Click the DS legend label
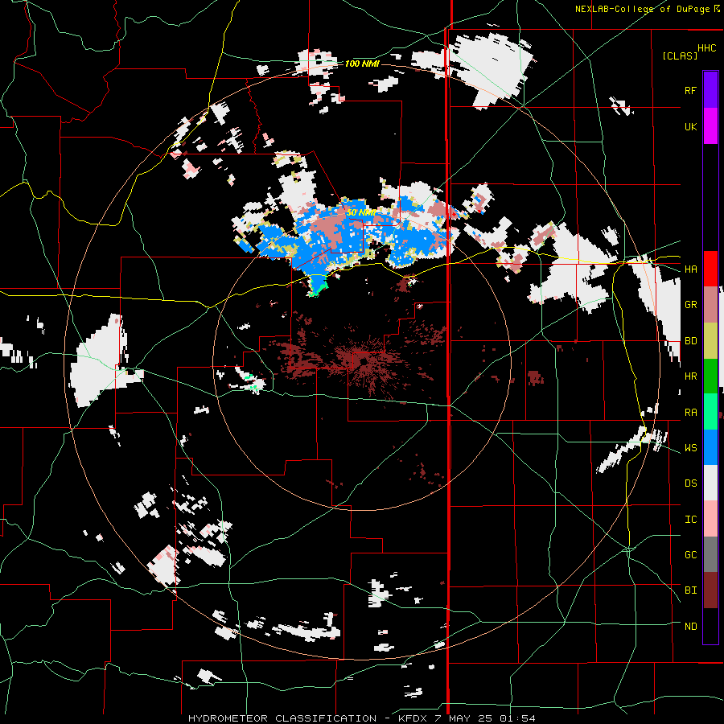Viewport: 724px width, 724px height. click(x=690, y=483)
